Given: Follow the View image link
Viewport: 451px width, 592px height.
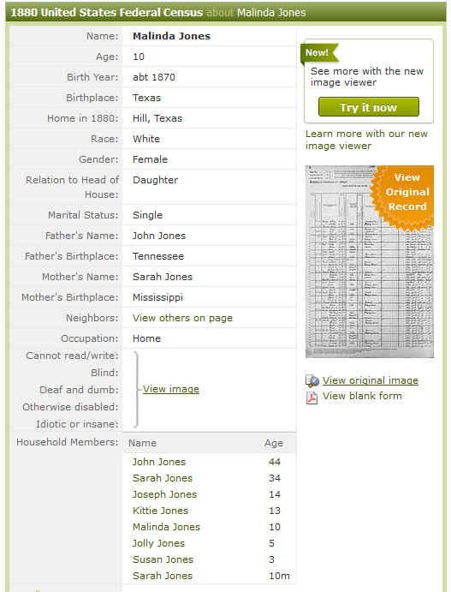Looking at the screenshot, I should [171, 389].
